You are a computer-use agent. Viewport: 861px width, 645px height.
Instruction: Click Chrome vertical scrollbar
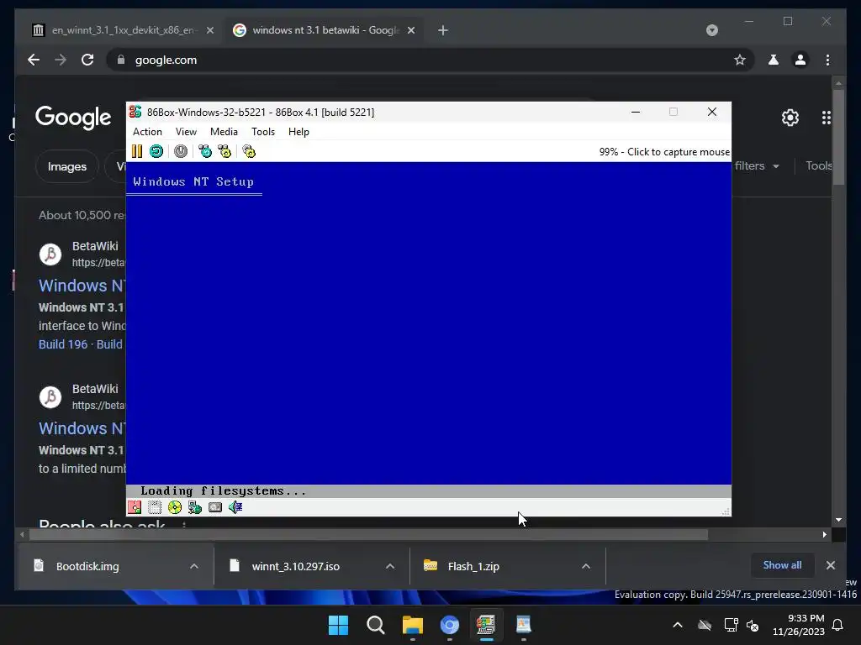[x=838, y=137]
